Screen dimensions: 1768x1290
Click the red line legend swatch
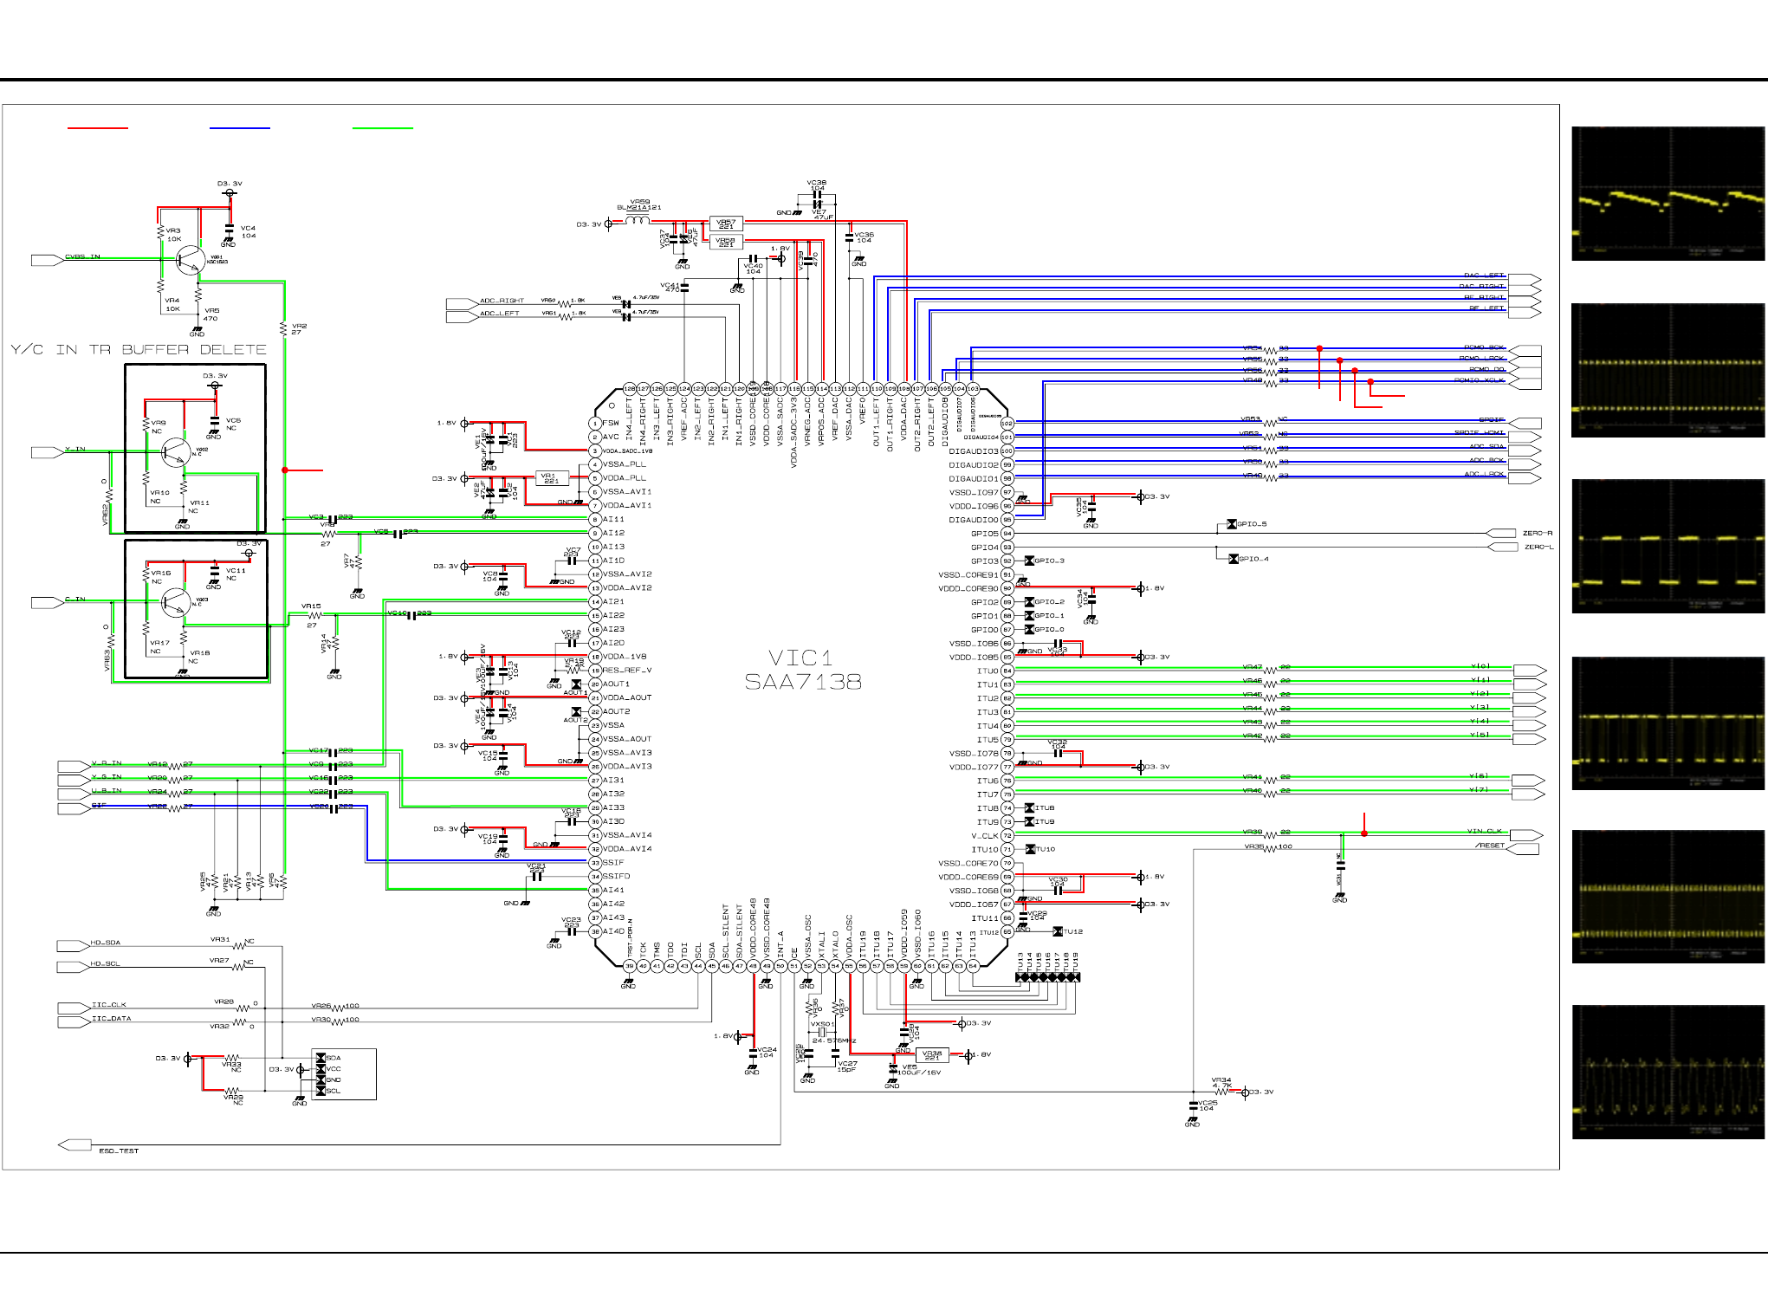tap(98, 128)
